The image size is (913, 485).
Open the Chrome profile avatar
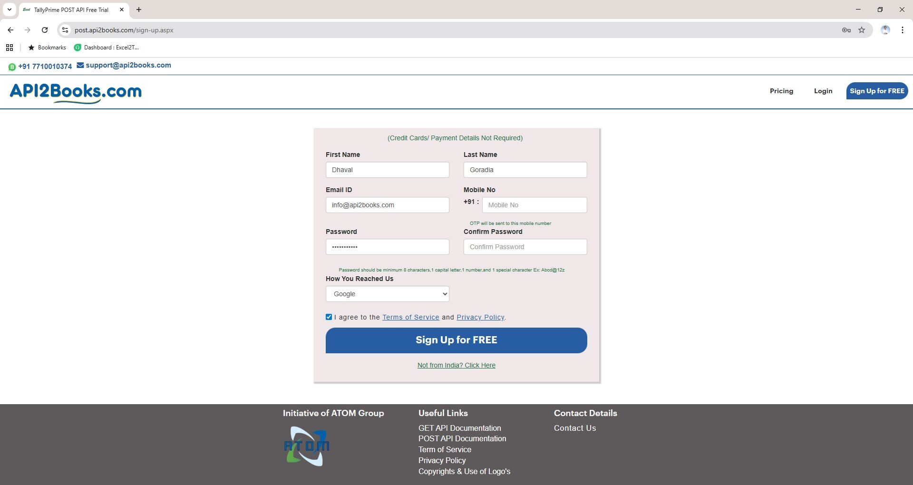click(x=885, y=30)
